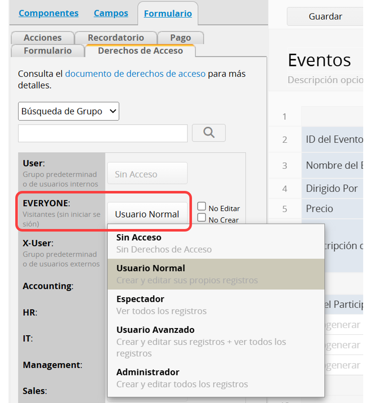Screen dimensions: 367x403
Task: Open the Recordatorio sub-tab
Action: pyautogui.click(x=116, y=38)
